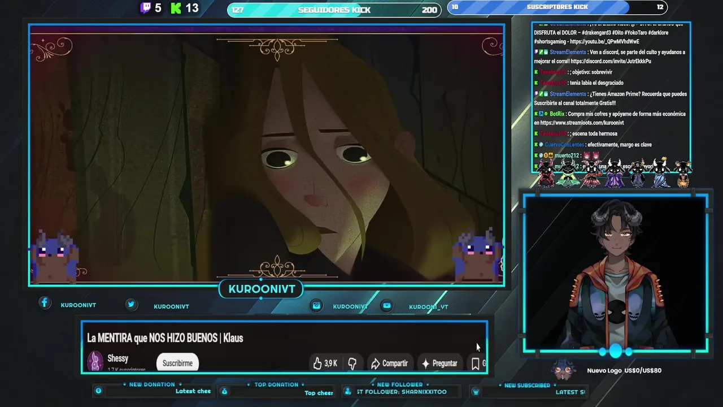Click the SHARNIXXITOO follower text
Viewport: 723px width, 407px height.
(x=424, y=392)
